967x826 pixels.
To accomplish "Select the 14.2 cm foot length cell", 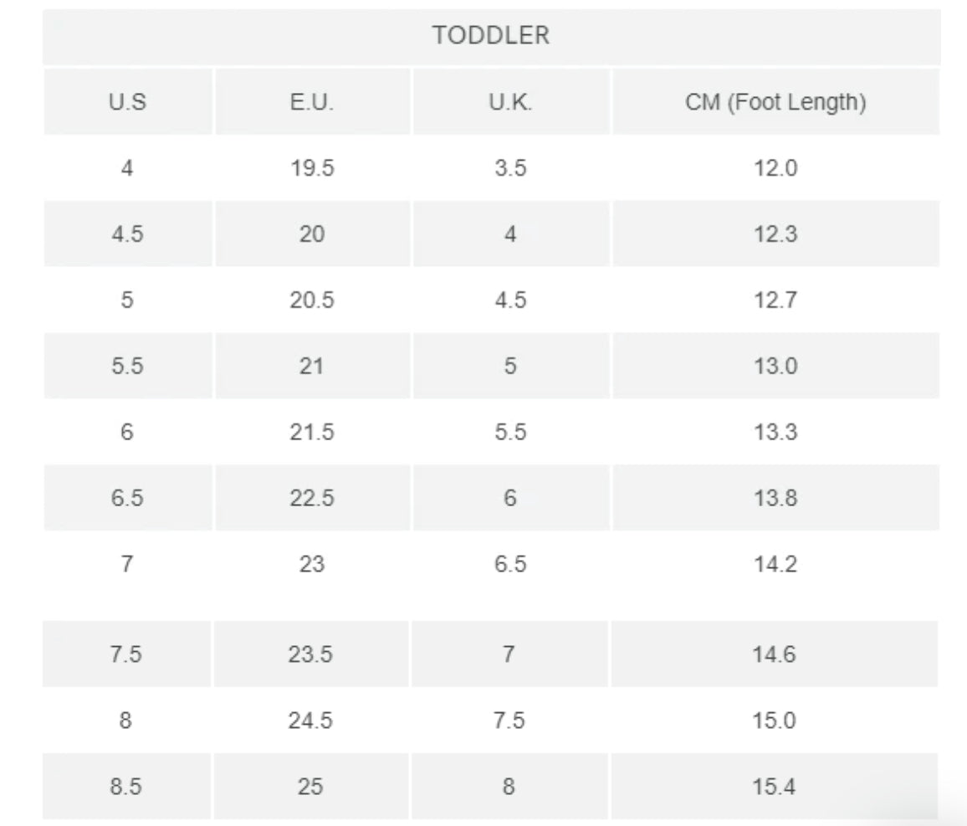I will [x=775, y=564].
